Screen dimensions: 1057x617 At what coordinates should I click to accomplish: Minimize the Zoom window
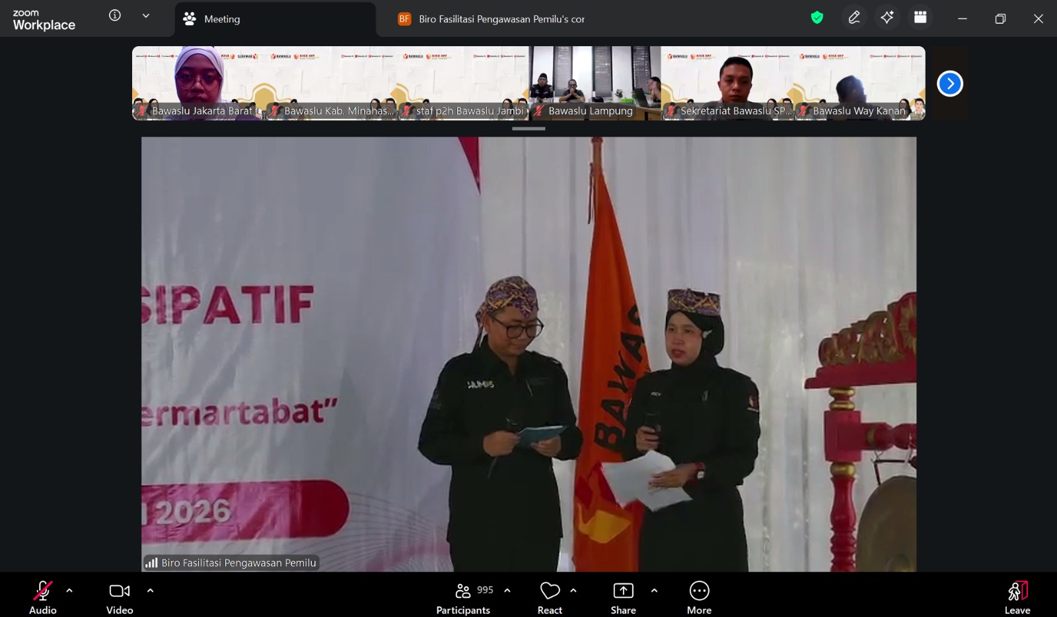[963, 18]
